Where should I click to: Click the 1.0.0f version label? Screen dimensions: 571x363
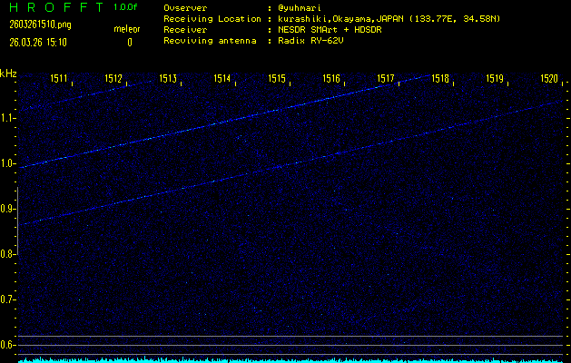click(x=127, y=7)
